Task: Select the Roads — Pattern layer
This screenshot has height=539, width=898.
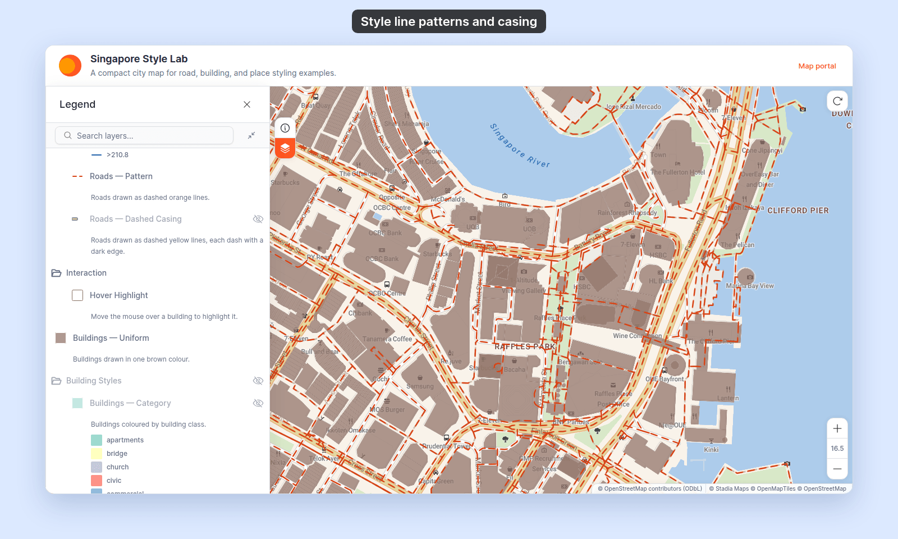Action: coord(121,176)
